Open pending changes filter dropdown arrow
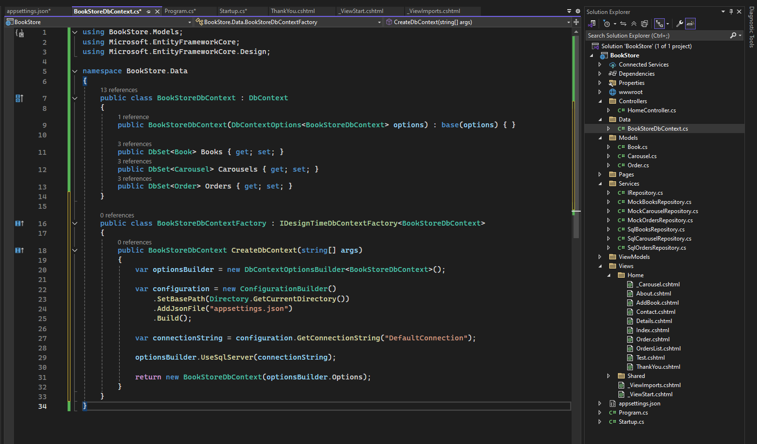Viewport: 757px width, 444px height. [615, 24]
